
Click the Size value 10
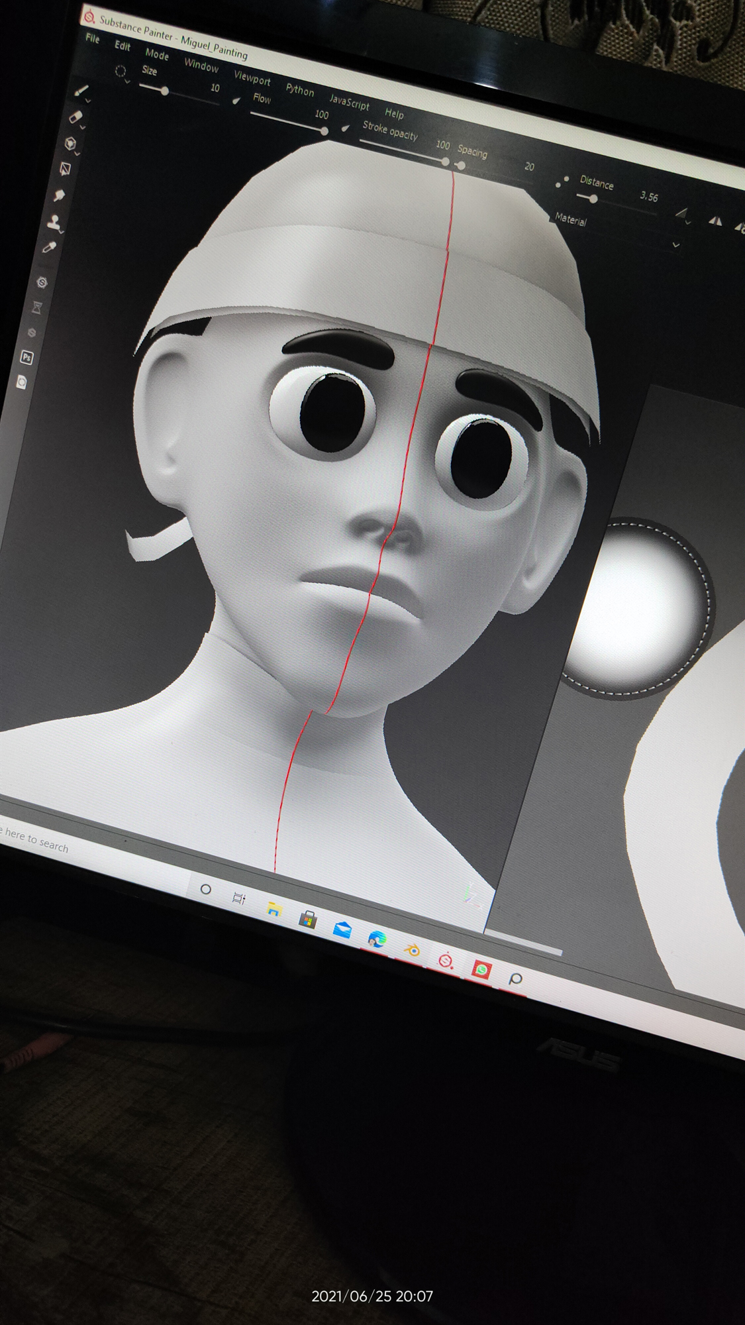215,87
